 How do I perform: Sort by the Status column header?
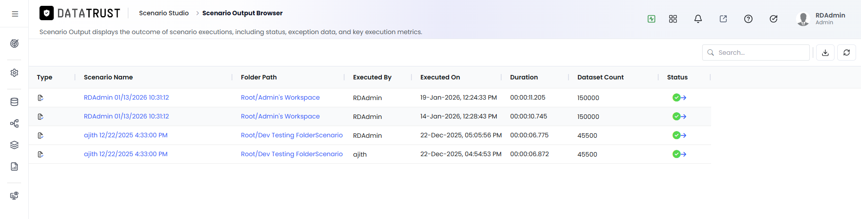click(677, 77)
